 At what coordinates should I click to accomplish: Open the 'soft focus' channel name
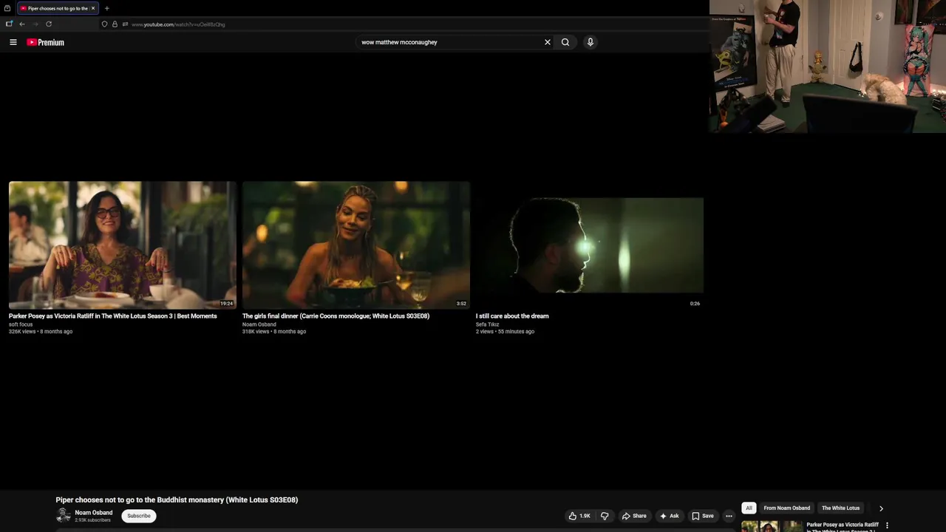pos(21,324)
